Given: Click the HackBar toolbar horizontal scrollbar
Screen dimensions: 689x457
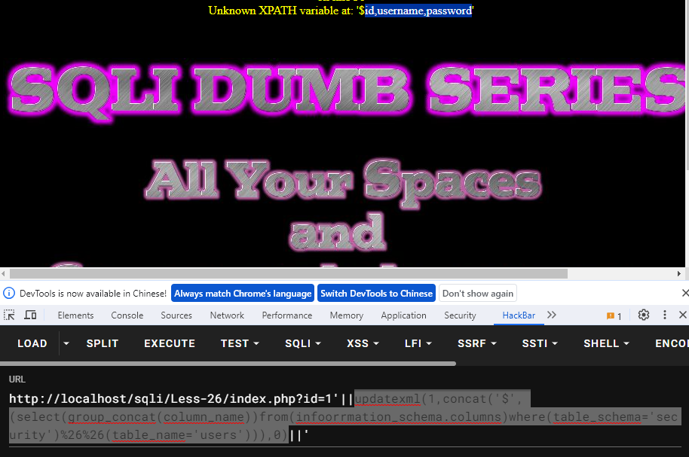Looking at the screenshot, I should (228, 364).
